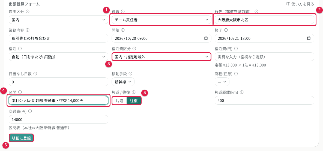This screenshot has width=323, height=151.
Task: Select 往復 round-trip option
Action: [x=134, y=101]
